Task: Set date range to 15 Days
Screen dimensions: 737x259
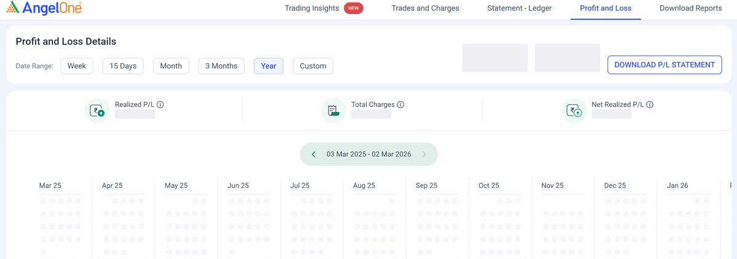Action: (x=123, y=66)
